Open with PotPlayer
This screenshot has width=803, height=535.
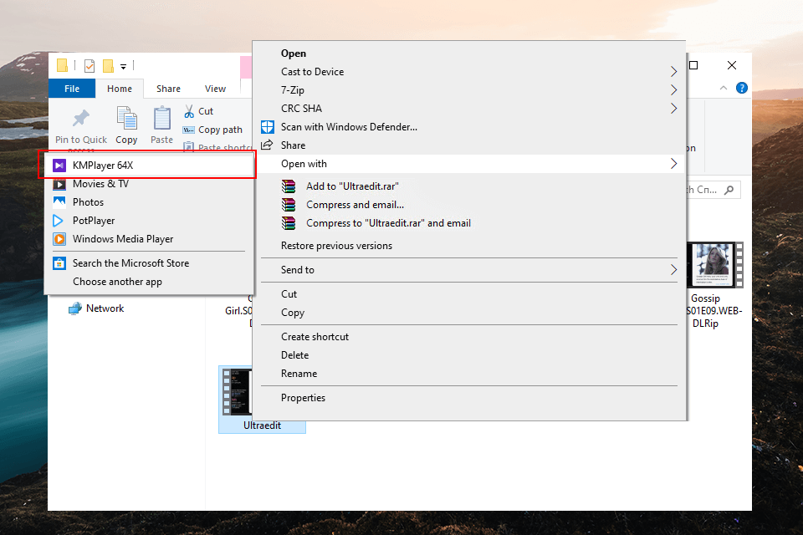pos(94,221)
